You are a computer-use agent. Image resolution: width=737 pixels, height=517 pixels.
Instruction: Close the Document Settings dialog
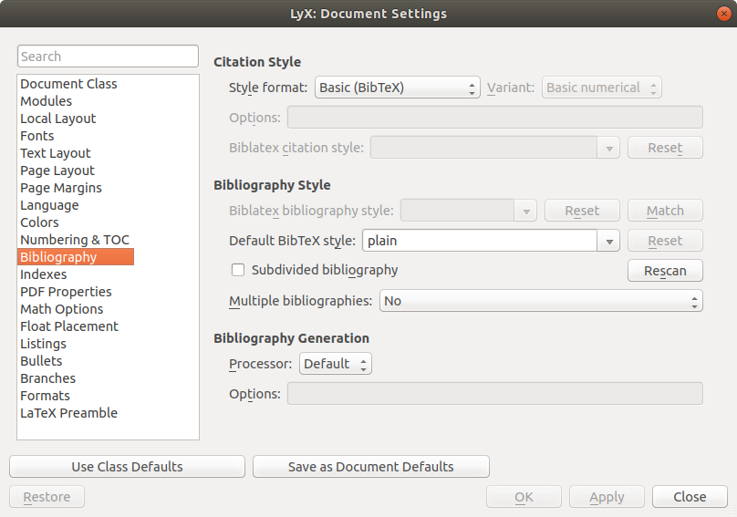point(690,497)
